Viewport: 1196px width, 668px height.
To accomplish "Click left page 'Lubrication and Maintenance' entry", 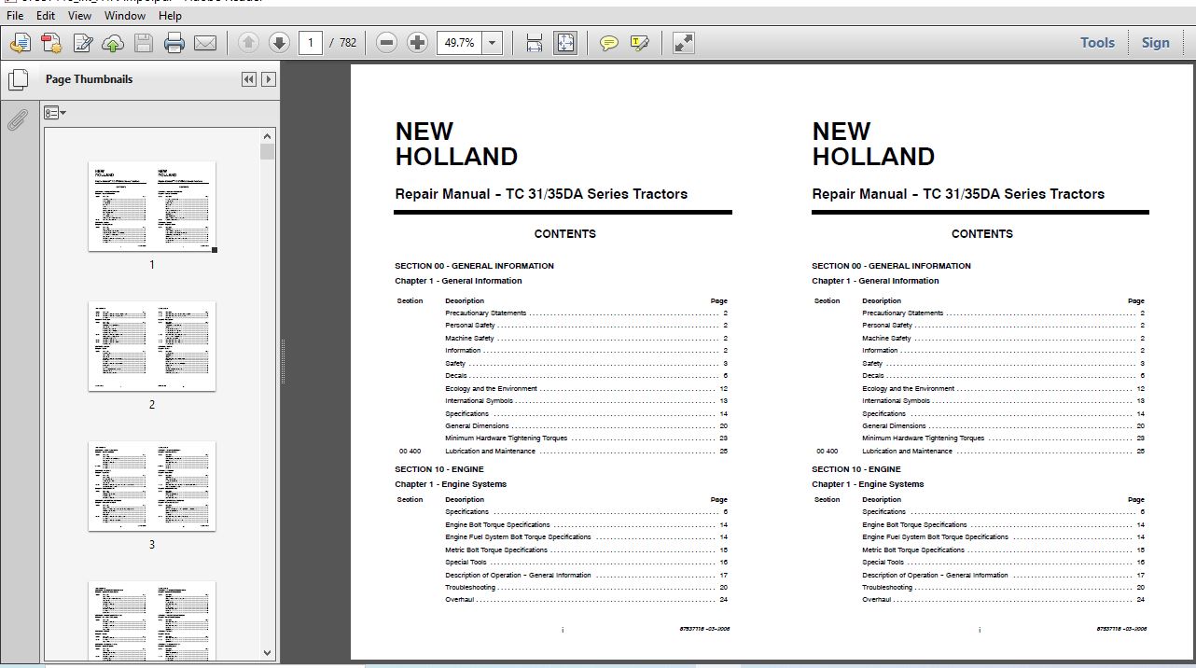I will coord(491,452).
